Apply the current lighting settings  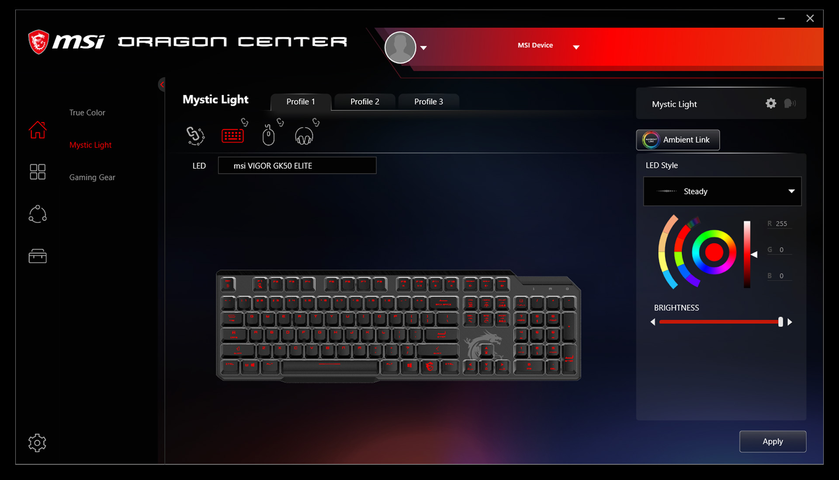coord(772,442)
